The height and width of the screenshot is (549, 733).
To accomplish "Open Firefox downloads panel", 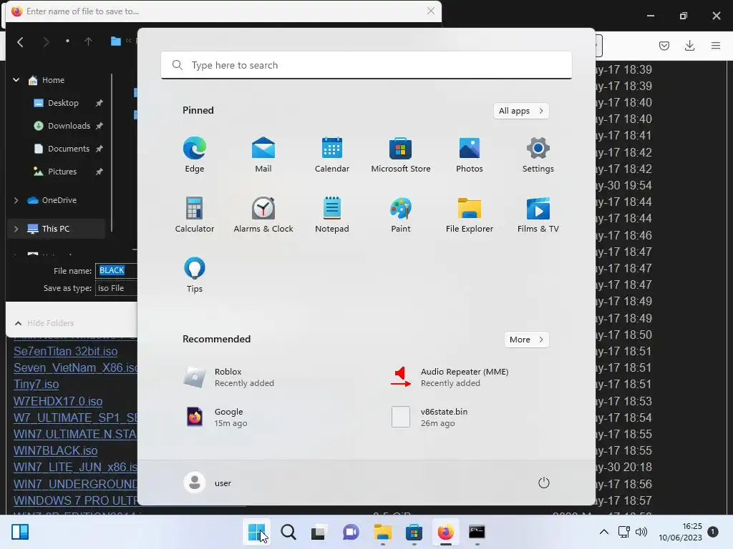I will tap(689, 45).
